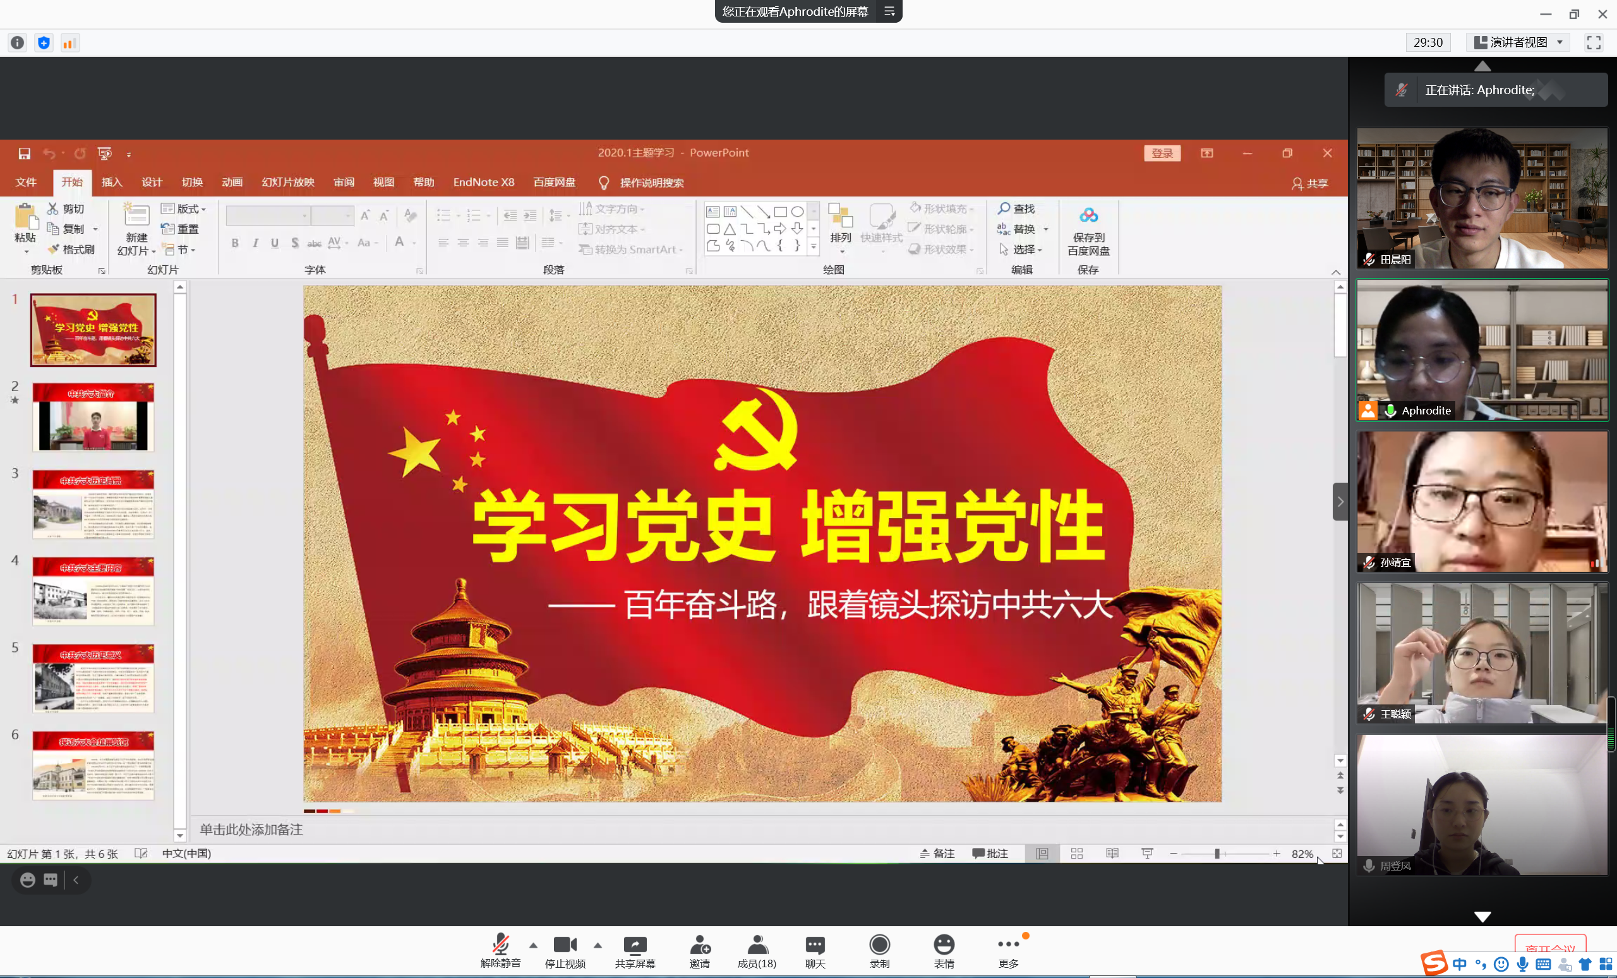Click the Find command in editing group
The height and width of the screenshot is (978, 1617).
(1016, 208)
